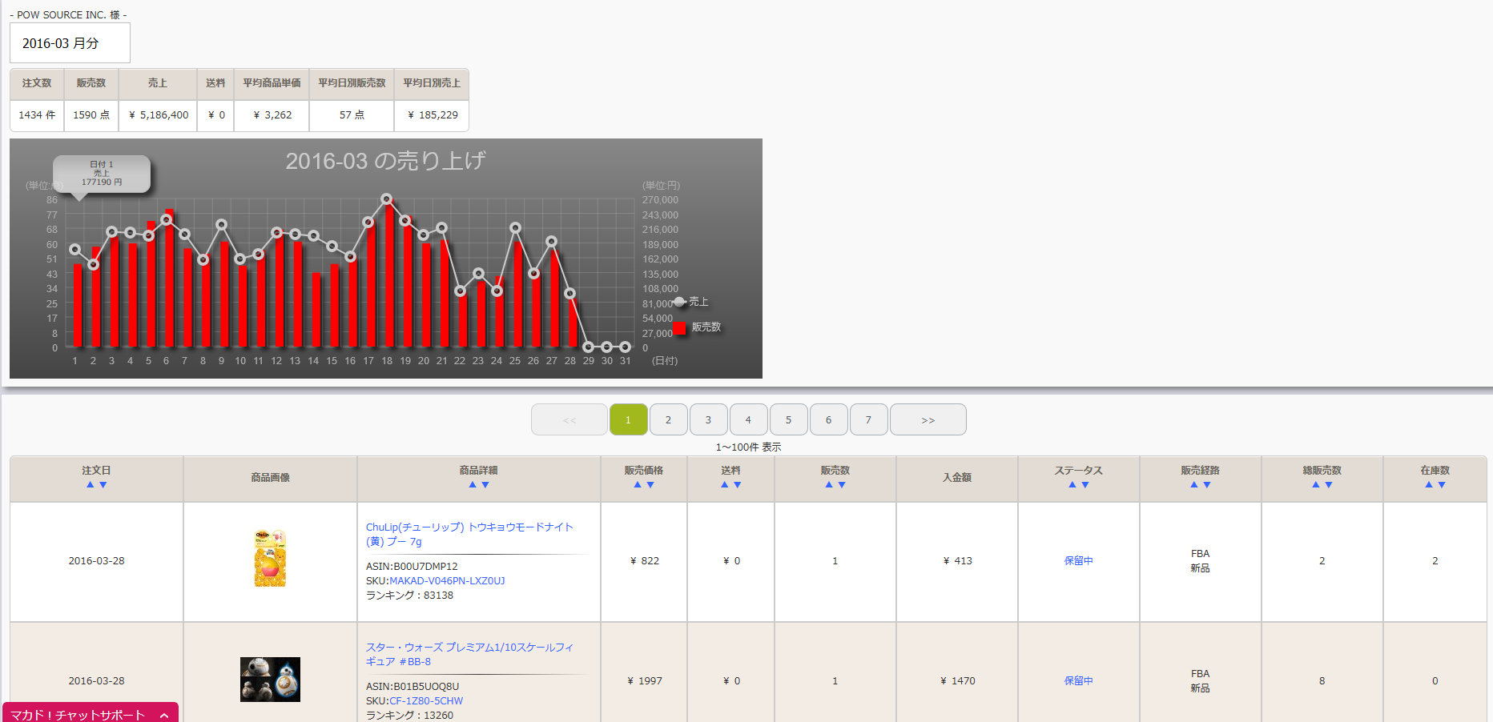Image resolution: width=1493 pixels, height=722 pixels.
Task: Sort 注文日 column ascending with up arrow
Action: [x=91, y=485]
